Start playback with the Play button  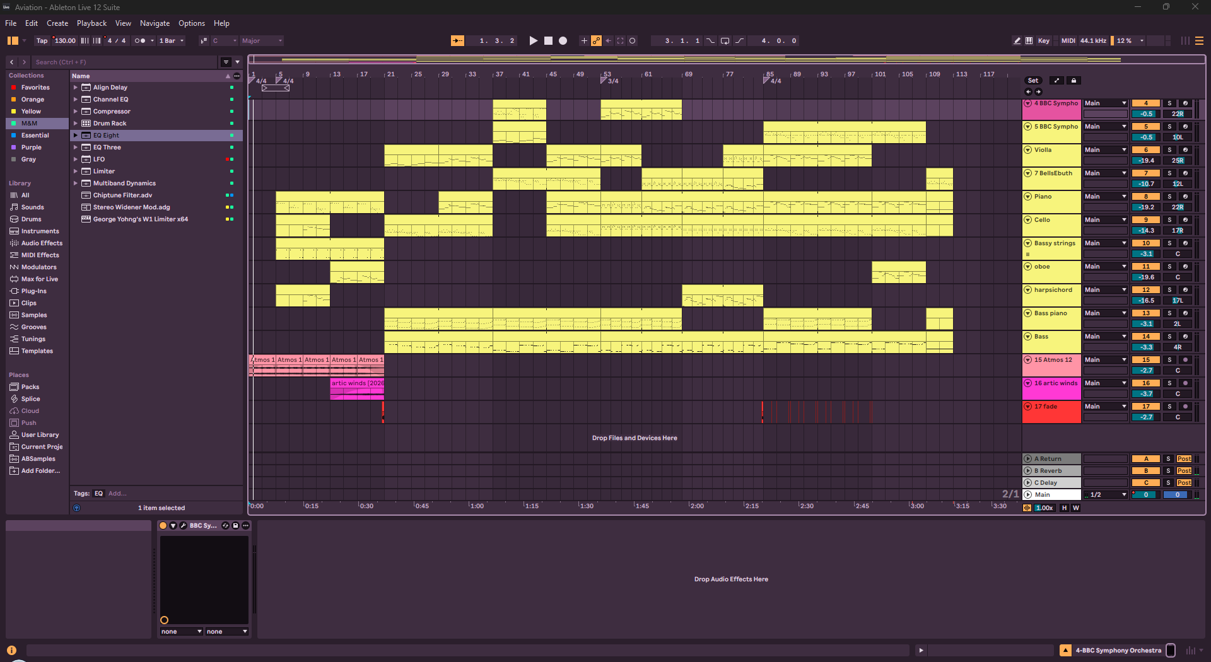point(533,41)
